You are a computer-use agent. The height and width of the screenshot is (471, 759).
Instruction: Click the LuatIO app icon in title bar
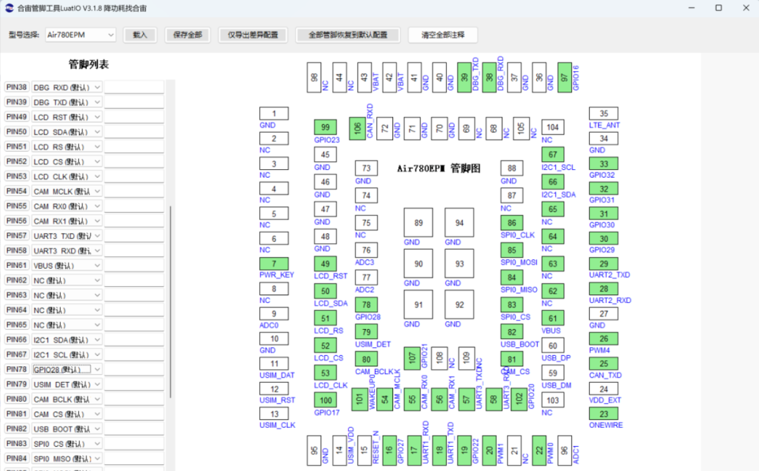(x=10, y=8)
